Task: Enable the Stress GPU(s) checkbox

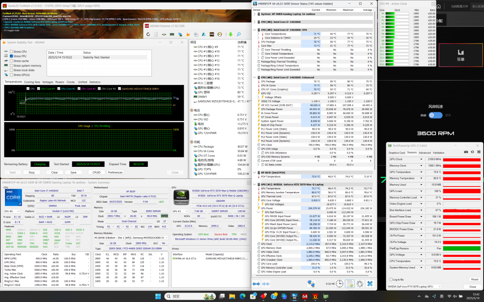Action: click(x=11, y=75)
